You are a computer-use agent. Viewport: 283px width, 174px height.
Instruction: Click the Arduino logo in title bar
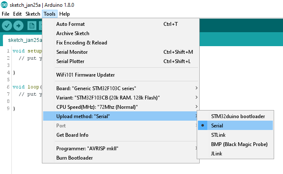pos(4,5)
